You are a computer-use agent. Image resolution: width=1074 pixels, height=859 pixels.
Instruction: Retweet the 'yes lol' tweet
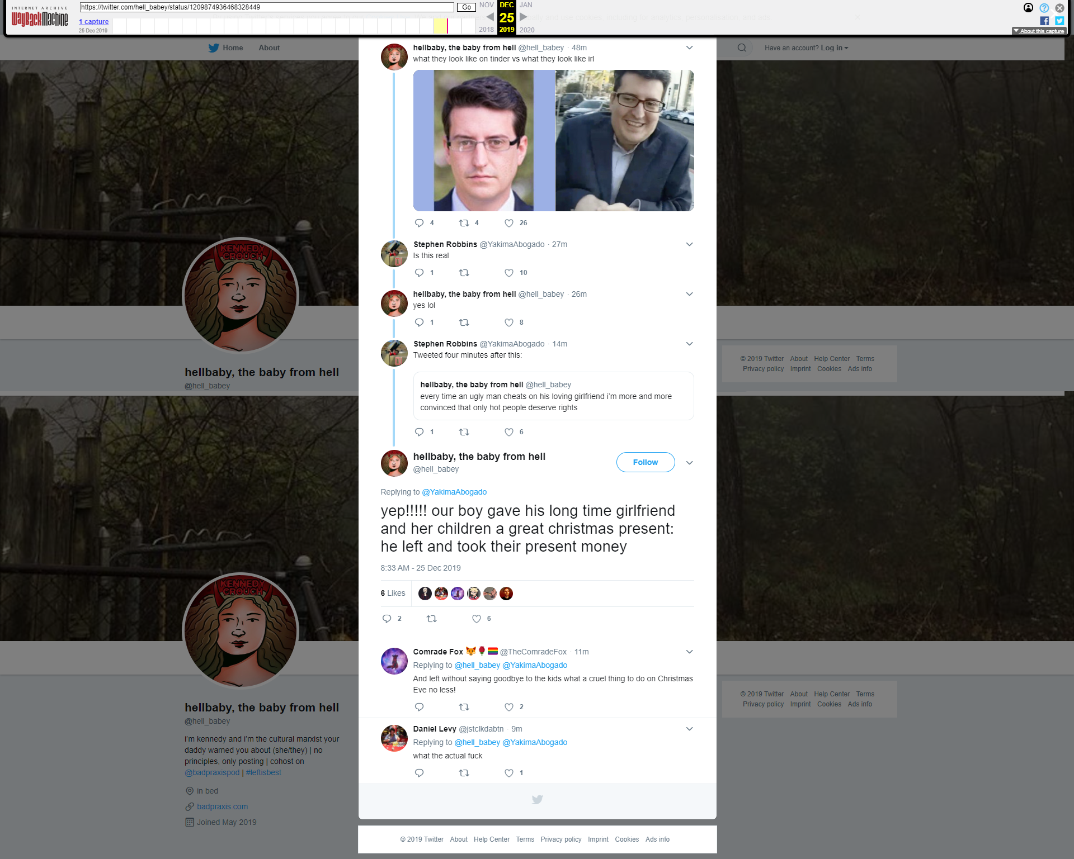click(464, 322)
